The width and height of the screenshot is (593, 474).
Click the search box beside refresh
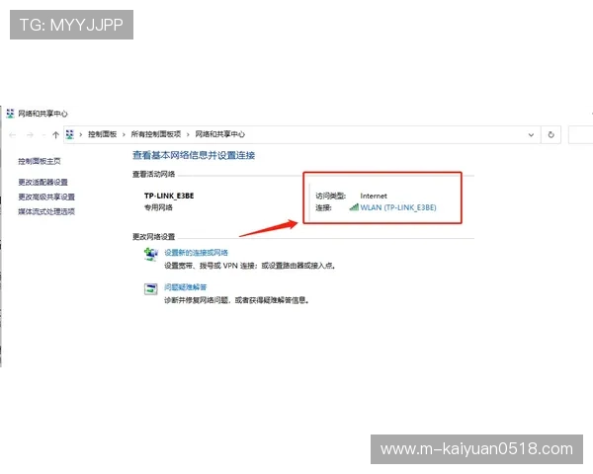580,134
